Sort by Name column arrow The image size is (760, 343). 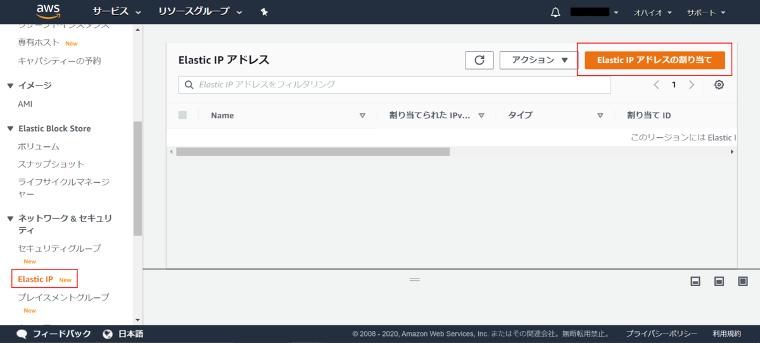[363, 116]
